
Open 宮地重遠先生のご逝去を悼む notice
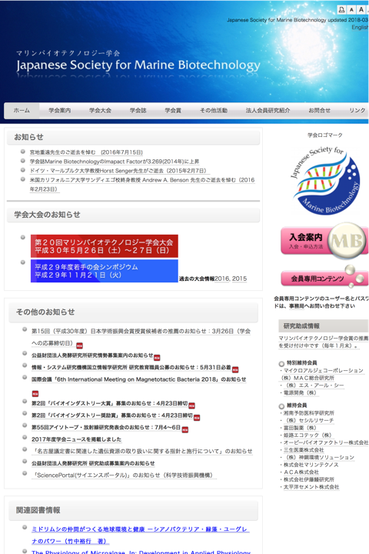tap(86, 152)
